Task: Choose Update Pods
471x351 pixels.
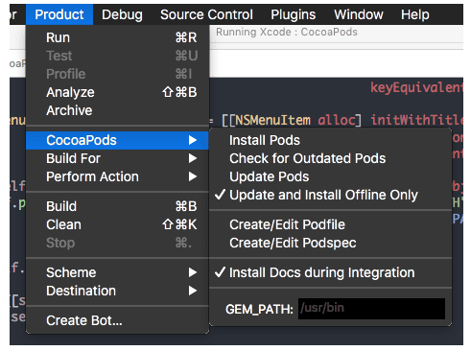Action: point(330,176)
